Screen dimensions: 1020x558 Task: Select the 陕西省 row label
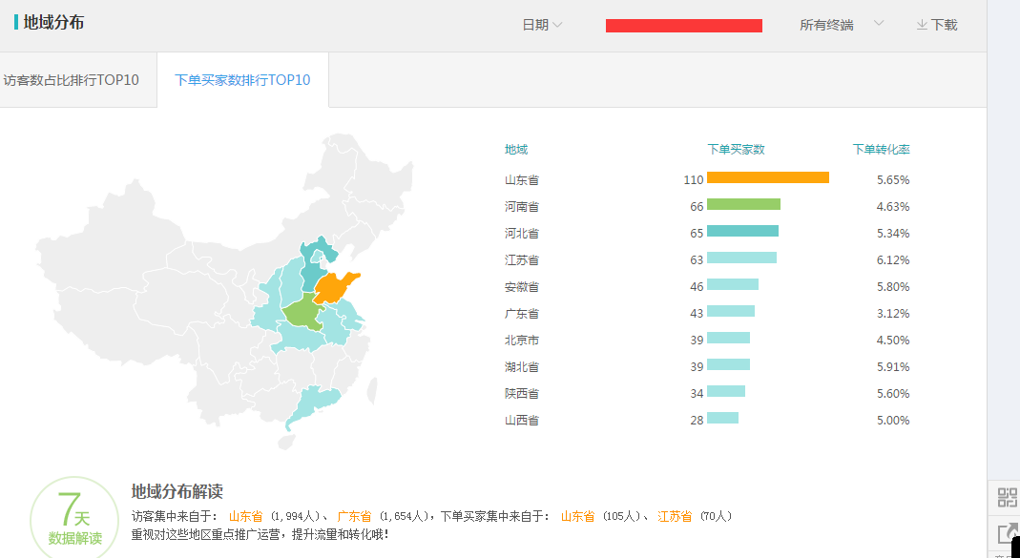tap(522, 393)
